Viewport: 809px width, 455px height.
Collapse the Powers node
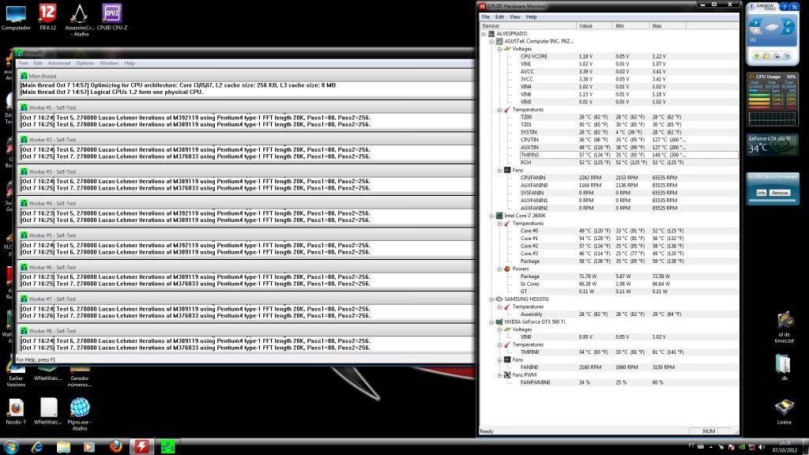point(499,269)
